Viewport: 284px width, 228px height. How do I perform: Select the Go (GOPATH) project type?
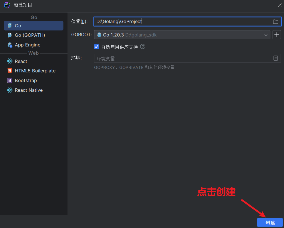tap(29, 35)
